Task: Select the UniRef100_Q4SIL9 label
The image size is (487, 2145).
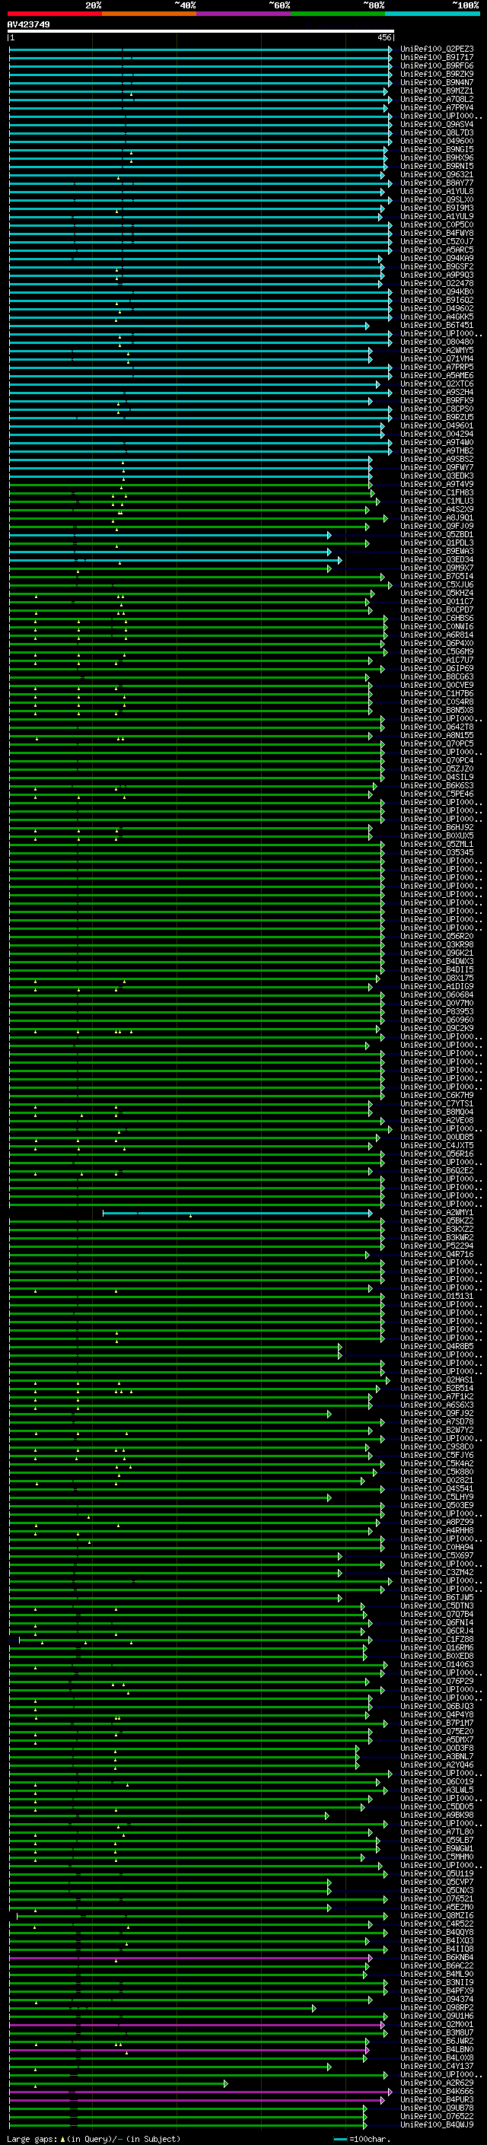Action: pos(436,777)
